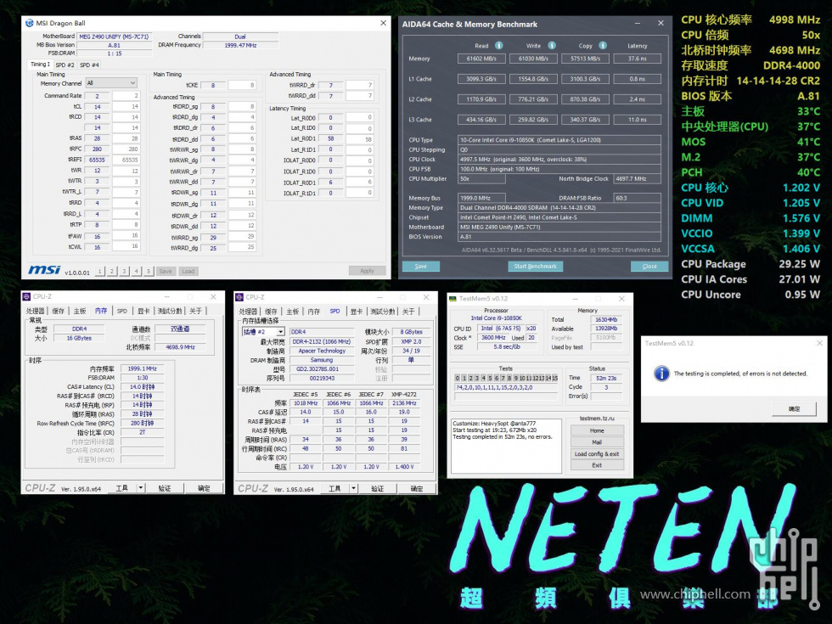The height and width of the screenshot is (624, 832).
Task: Click Load config & exit in TestMem5
Action: coord(597,454)
